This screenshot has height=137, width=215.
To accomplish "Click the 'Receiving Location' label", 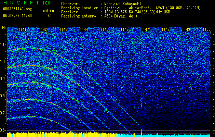I will 80,8.
